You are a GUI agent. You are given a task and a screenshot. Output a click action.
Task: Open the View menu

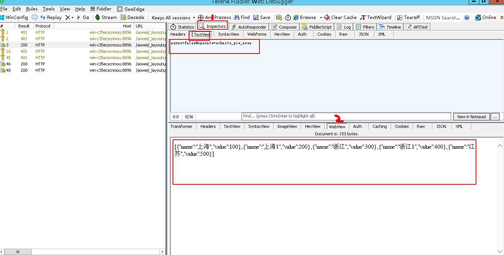[x=65, y=9]
